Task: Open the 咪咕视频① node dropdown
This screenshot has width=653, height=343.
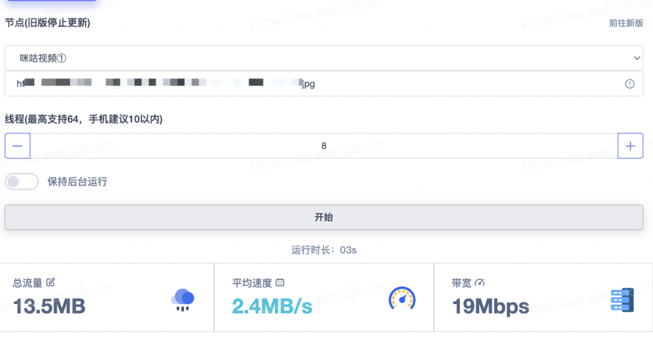Action: (x=323, y=58)
